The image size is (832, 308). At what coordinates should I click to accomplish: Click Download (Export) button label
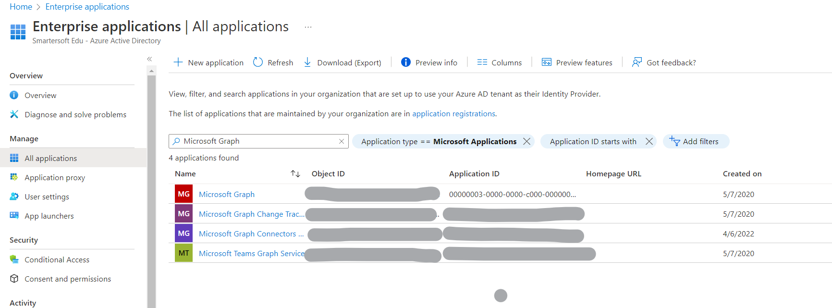click(x=349, y=62)
